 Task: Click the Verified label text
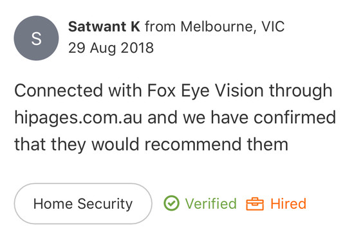click(x=211, y=204)
